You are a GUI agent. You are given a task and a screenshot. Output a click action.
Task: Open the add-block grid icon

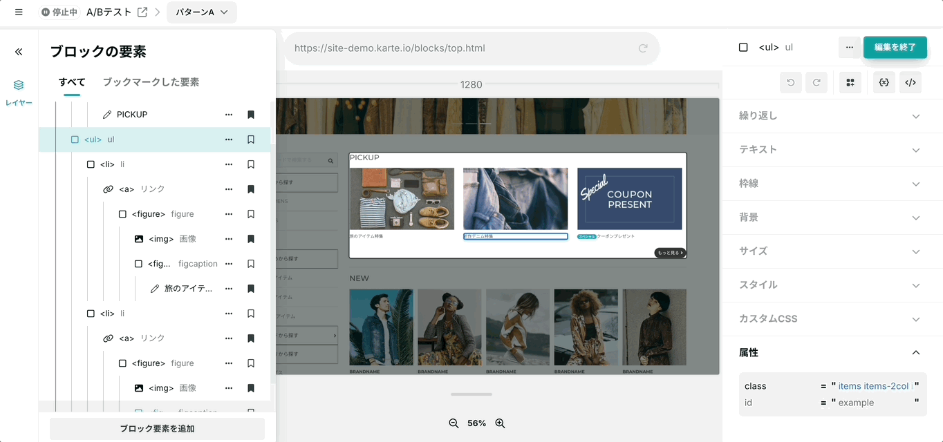[x=850, y=83]
